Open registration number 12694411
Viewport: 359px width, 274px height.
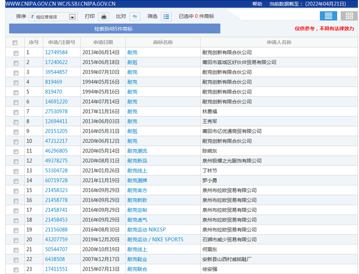click(x=56, y=121)
